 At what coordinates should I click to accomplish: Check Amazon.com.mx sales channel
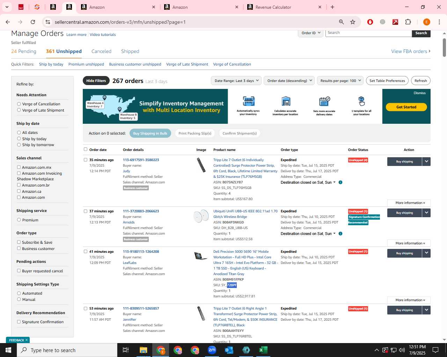point(19,167)
